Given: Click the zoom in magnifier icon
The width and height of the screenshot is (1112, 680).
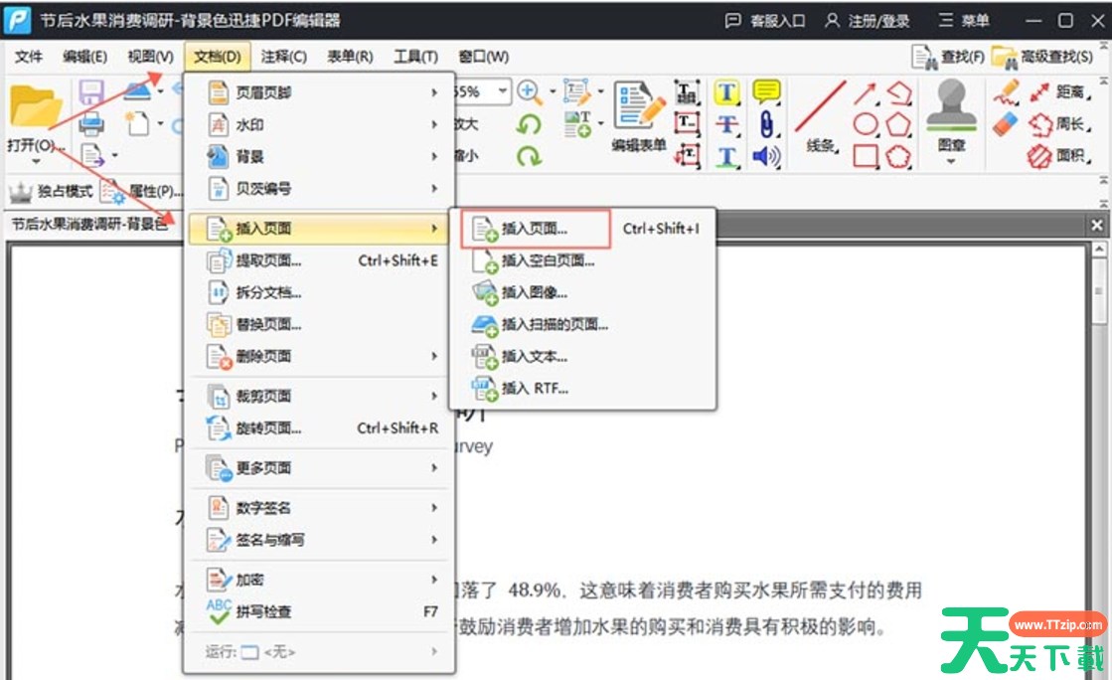Looking at the screenshot, I should coord(529,91).
